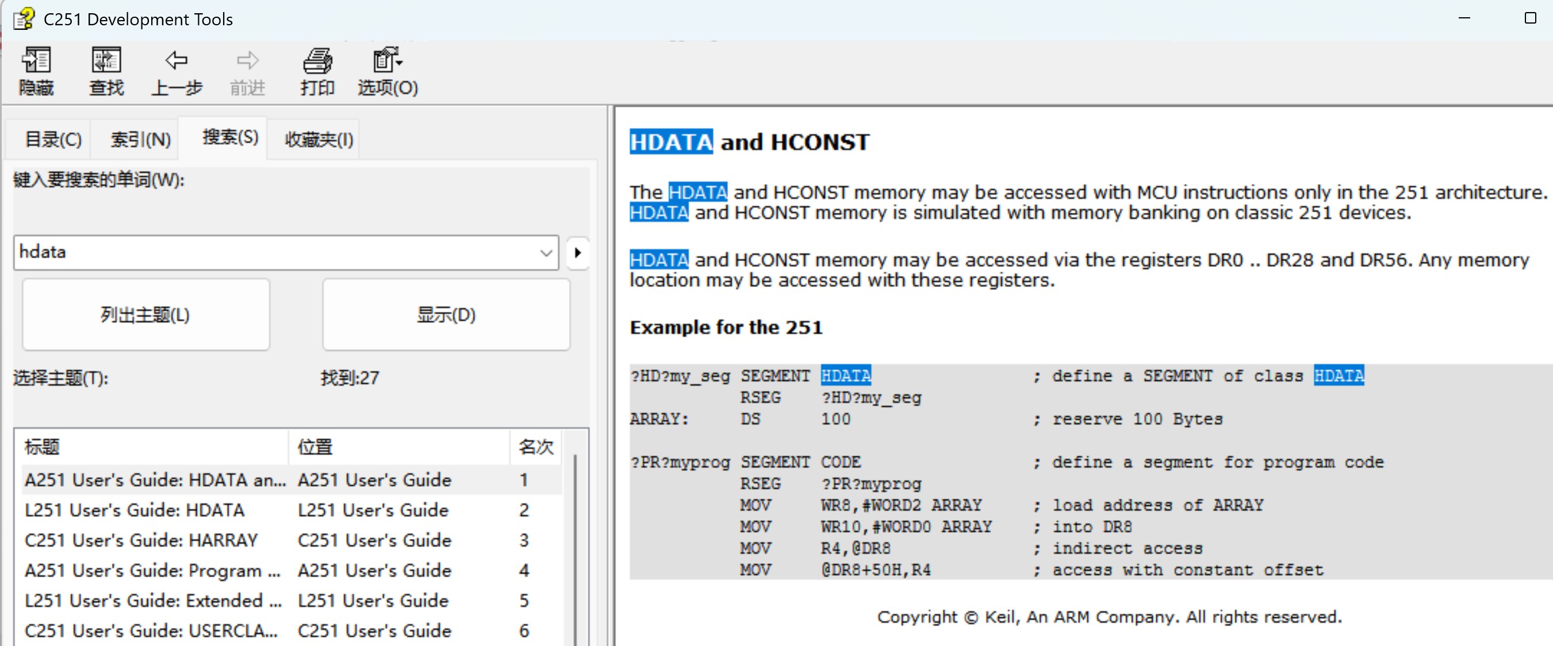1553x646 pixels.
Task: Sort results by 名次 column header
Action: pos(535,447)
